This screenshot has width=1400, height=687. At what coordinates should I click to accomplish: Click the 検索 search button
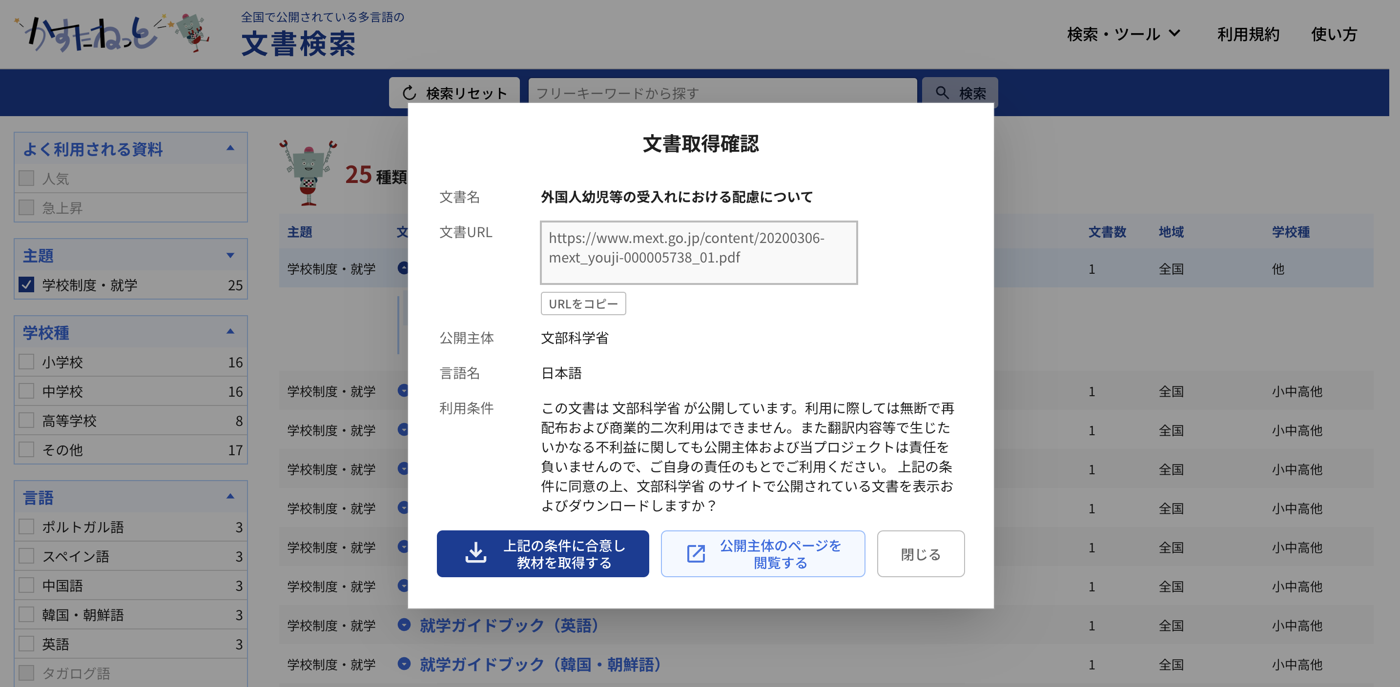960,93
